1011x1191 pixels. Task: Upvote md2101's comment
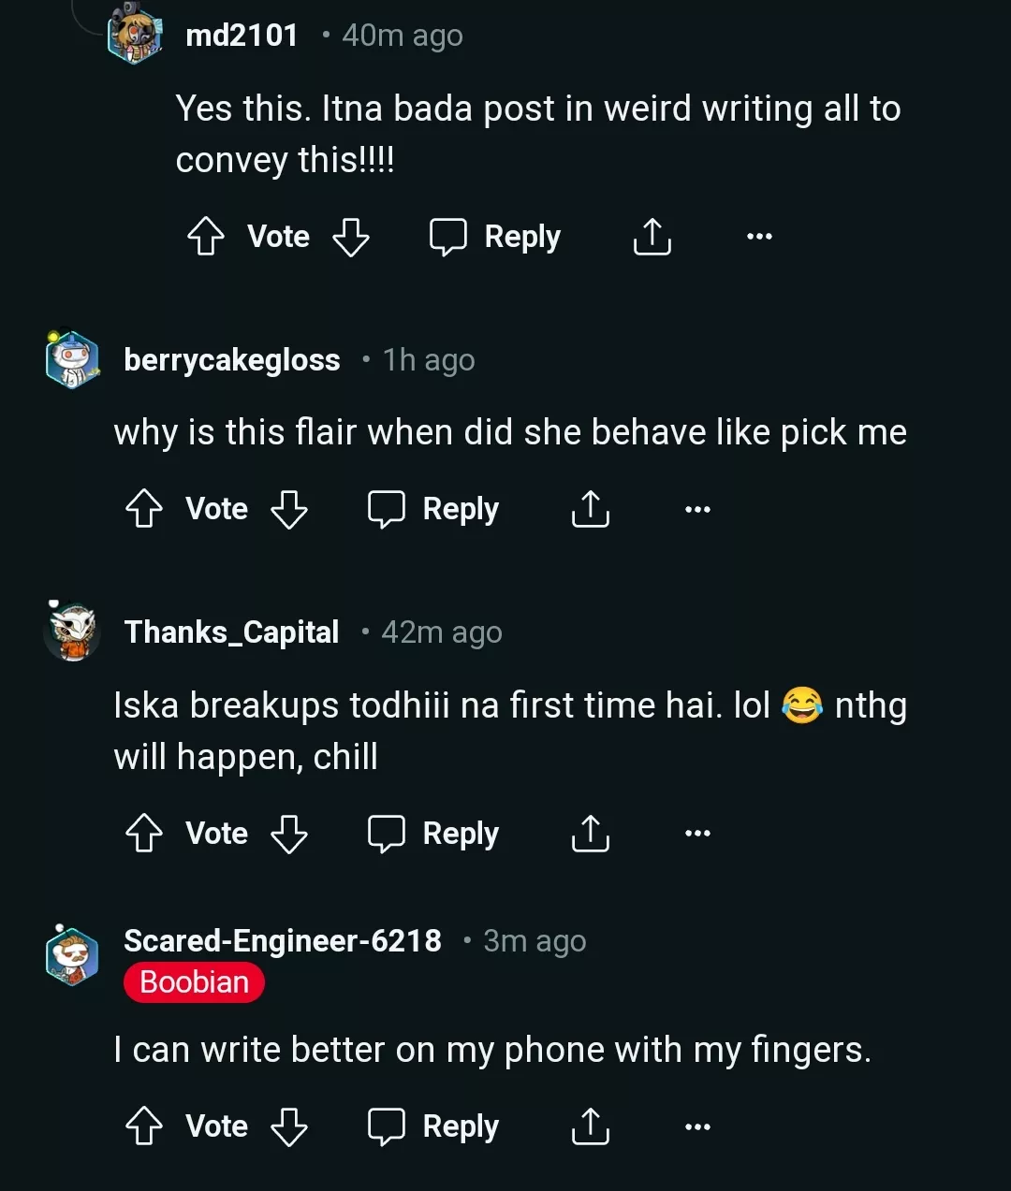click(207, 237)
